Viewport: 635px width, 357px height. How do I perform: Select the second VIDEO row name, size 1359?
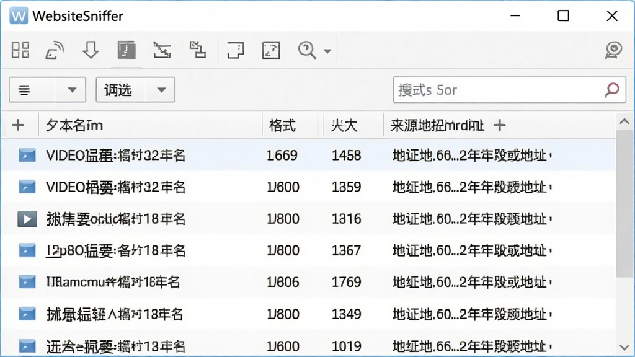(x=115, y=187)
